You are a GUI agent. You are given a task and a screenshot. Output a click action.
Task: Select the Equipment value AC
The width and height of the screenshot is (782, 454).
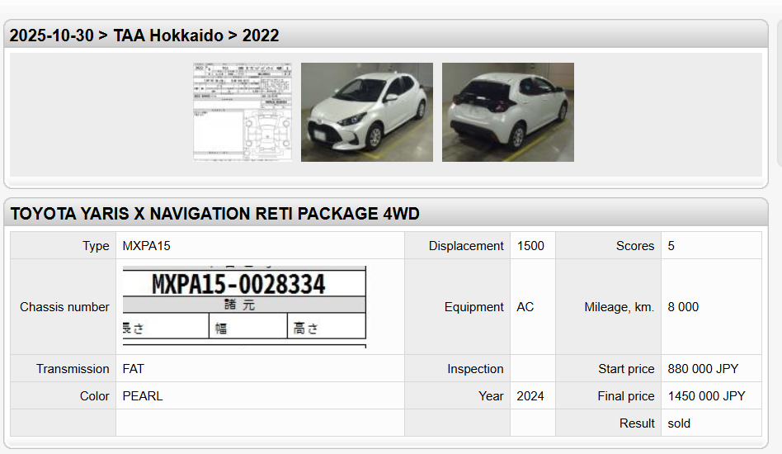pos(525,307)
